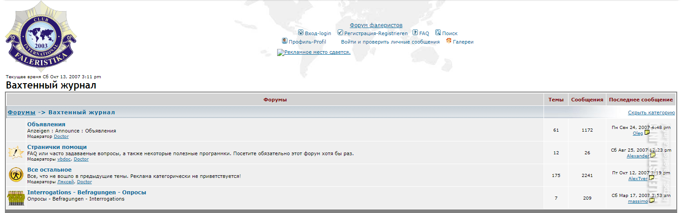This screenshot has width=683, height=213.
Task: Click the exclamation icon for Странички помощи
Action: [x=16, y=153]
